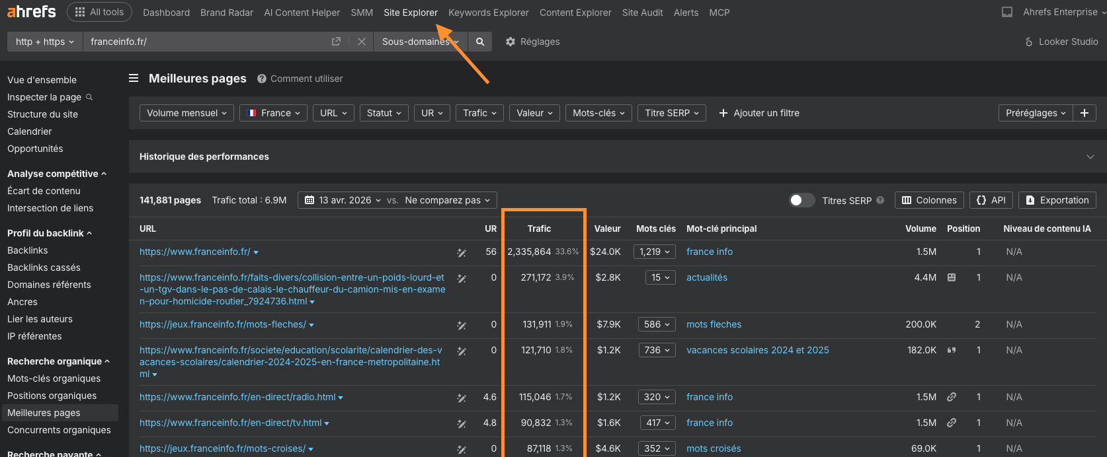Image resolution: width=1107 pixels, height=457 pixels.
Task: Expand the 586 keywords dropdown
Action: 657,324
